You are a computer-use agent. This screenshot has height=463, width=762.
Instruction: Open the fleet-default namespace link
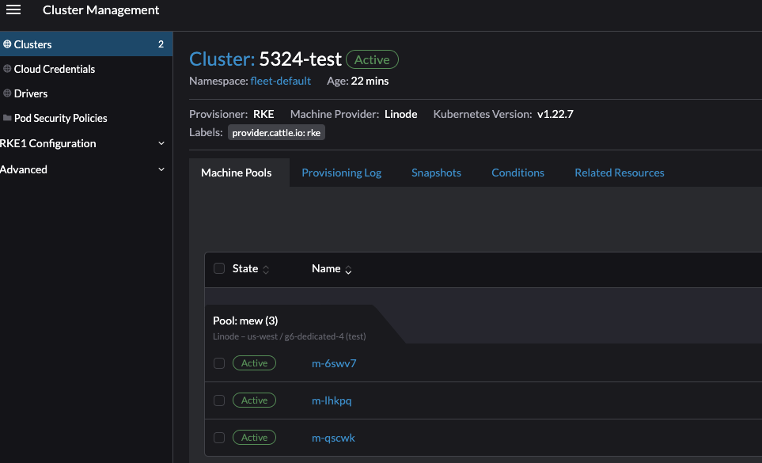coord(281,81)
